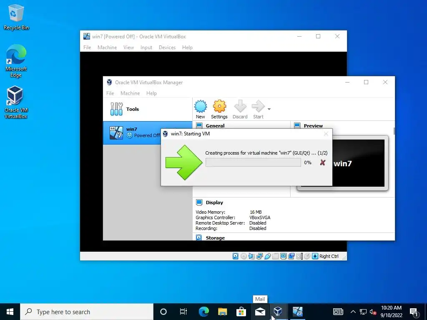Click USB status icon in VM window

coord(267,256)
